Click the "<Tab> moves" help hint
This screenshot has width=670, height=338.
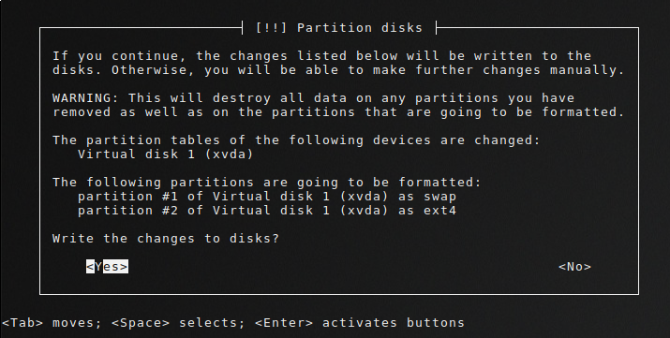pos(52,323)
